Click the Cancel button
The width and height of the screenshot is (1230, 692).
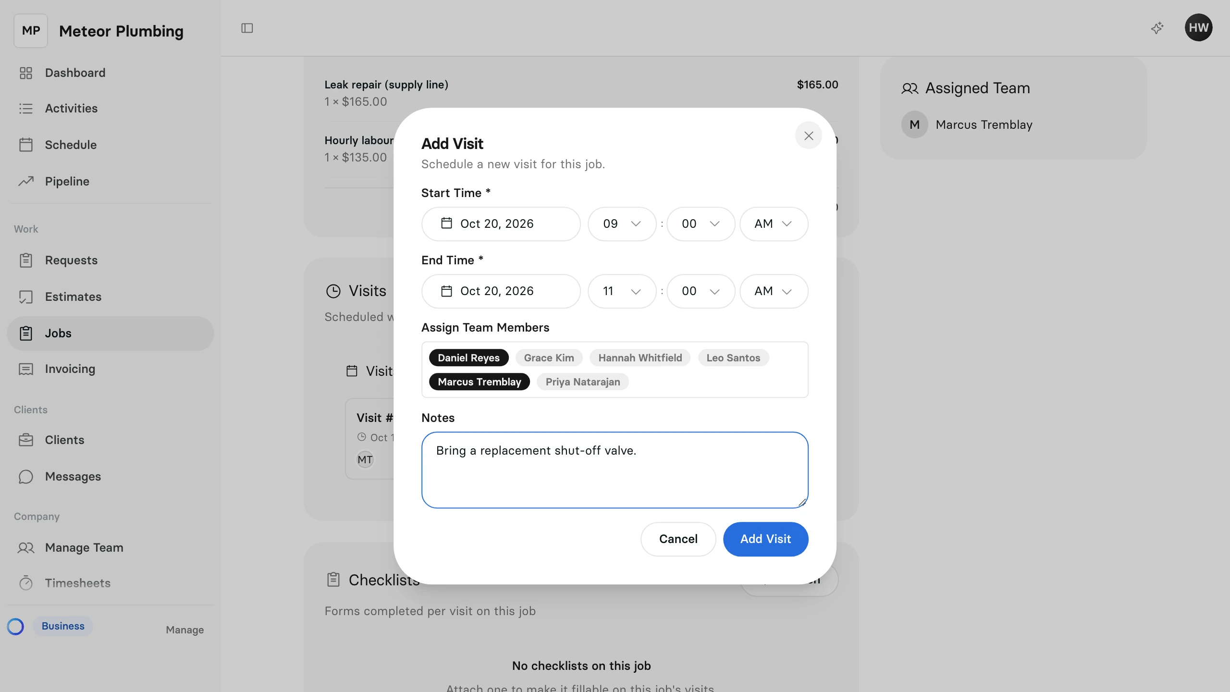678,539
